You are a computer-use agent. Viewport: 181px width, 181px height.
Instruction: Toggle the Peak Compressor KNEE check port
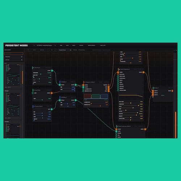118,82
